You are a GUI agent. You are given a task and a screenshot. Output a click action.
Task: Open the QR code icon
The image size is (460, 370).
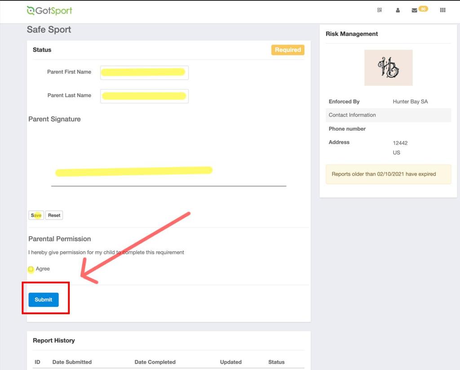[380, 10]
